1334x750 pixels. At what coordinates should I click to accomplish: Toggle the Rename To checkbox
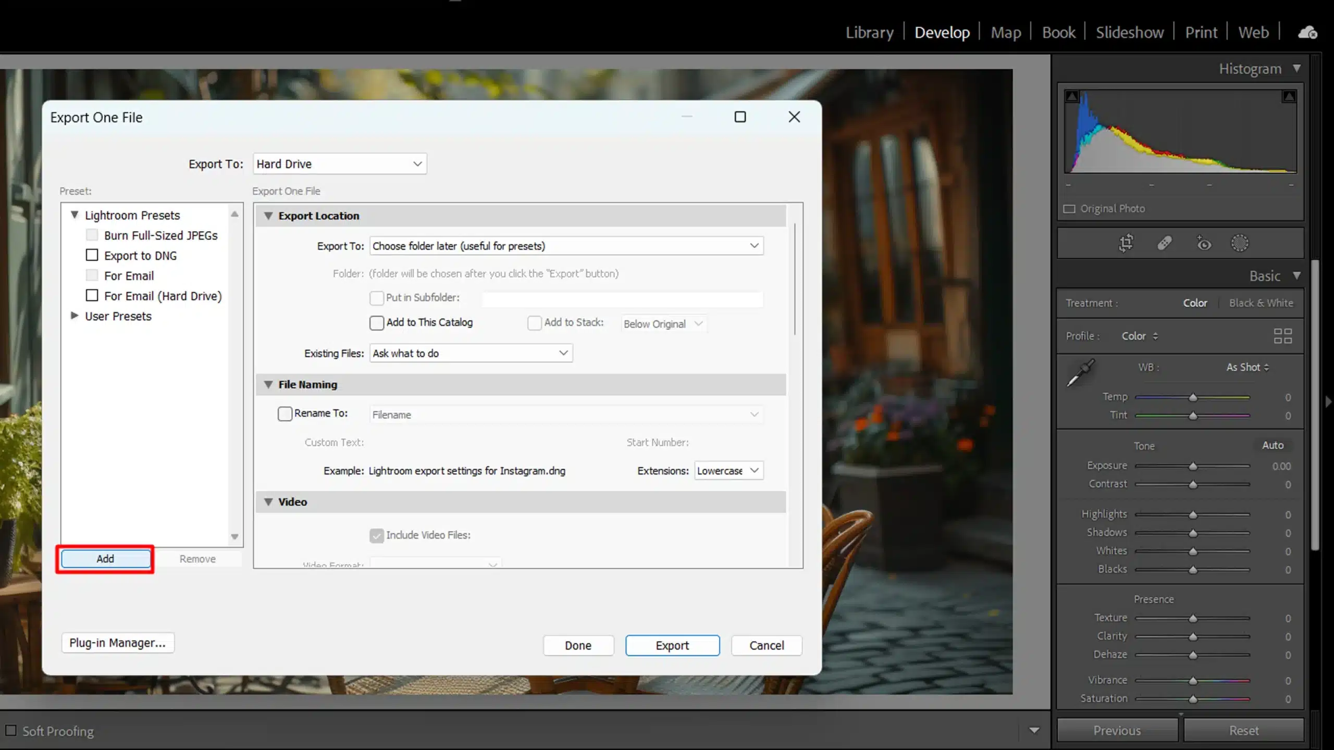coord(285,414)
